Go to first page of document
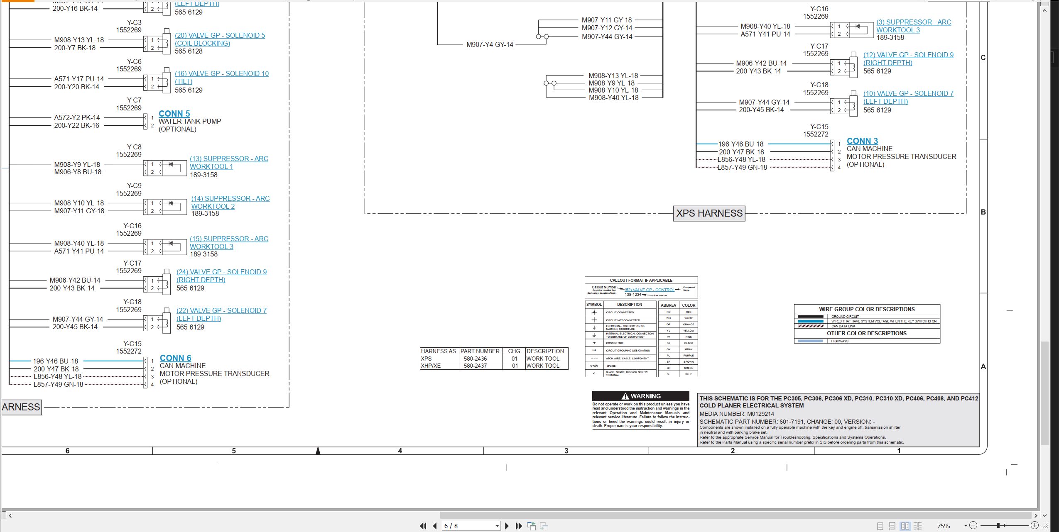This screenshot has height=532, width=1059. coord(423,526)
